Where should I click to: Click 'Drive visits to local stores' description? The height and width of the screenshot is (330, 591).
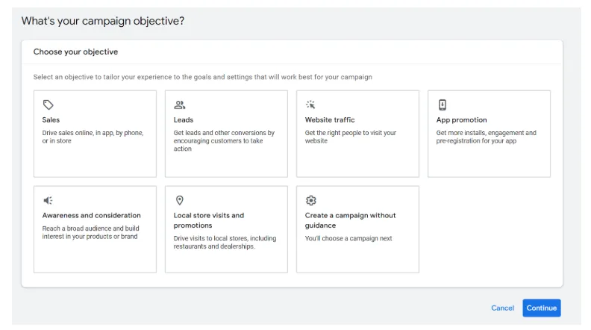point(225,242)
